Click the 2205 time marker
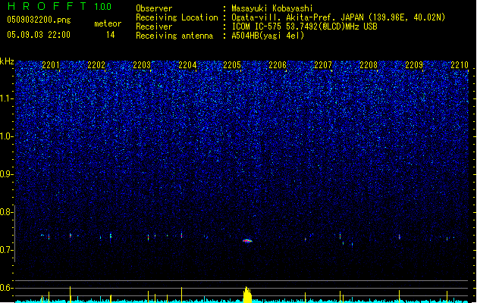This screenshot has height=303, width=477. click(x=232, y=65)
